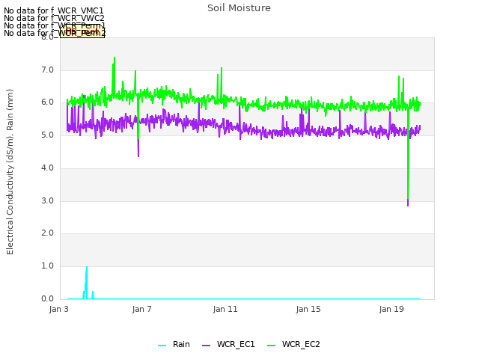Click the Jan 3 x-axis label
The width and height of the screenshot is (479, 359).
coord(58,309)
